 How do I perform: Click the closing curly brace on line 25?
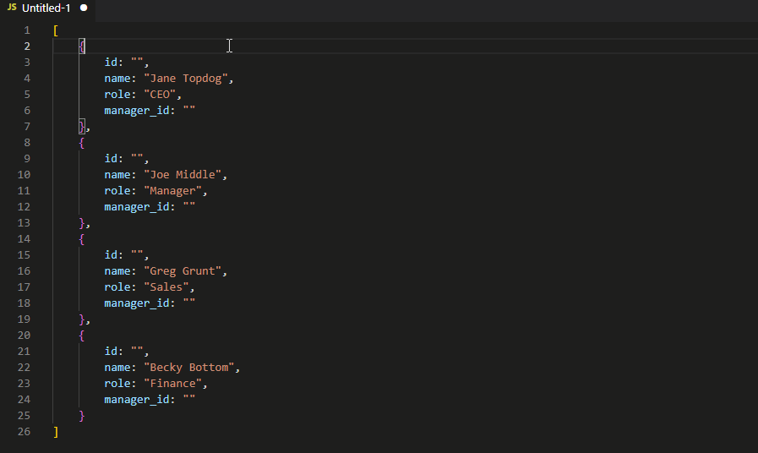[82, 416]
